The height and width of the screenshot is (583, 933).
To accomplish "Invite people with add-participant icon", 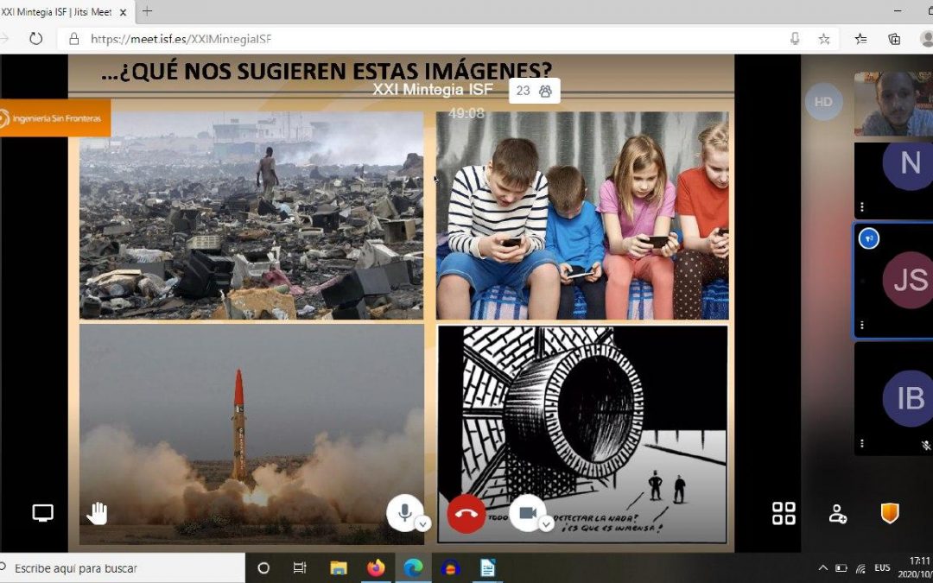I will pyautogui.click(x=837, y=513).
